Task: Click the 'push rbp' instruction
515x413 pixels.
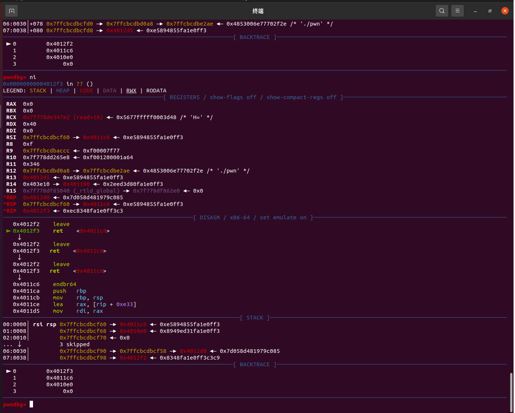Action: tap(70, 291)
